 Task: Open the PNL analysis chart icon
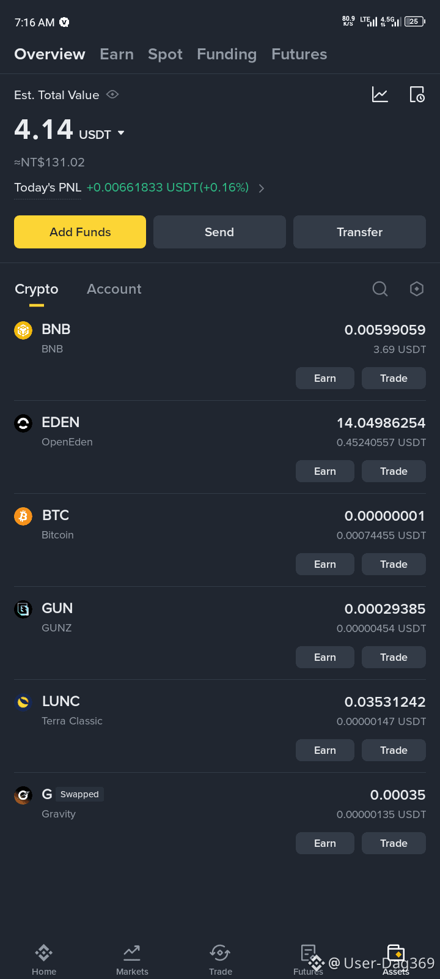coord(380,95)
